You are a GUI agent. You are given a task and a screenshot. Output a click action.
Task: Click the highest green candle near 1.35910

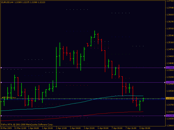tap(95, 34)
